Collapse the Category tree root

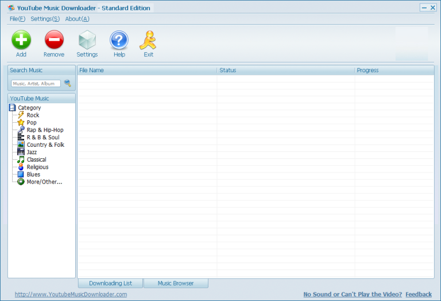(29, 108)
